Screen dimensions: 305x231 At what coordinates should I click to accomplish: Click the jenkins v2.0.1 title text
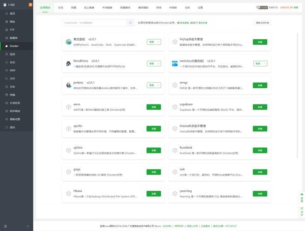point(84,82)
